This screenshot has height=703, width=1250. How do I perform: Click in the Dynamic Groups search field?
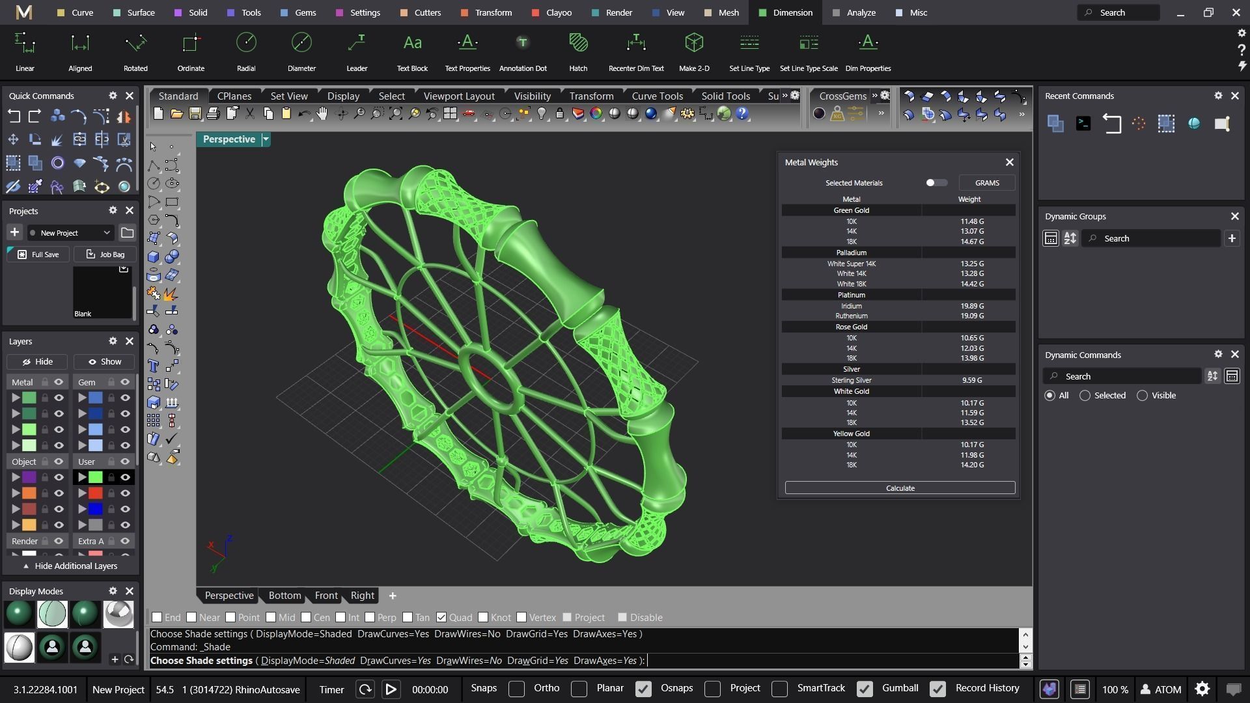coord(1151,238)
